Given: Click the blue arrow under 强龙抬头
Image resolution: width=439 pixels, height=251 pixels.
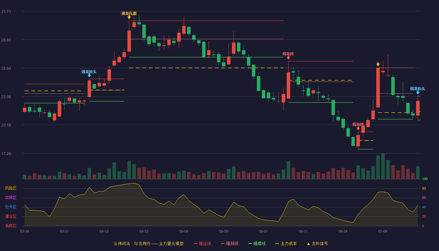Looking at the screenshot, I should click(89, 76).
